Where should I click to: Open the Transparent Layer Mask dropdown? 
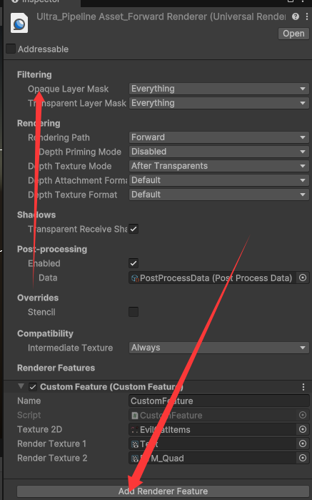point(219,103)
